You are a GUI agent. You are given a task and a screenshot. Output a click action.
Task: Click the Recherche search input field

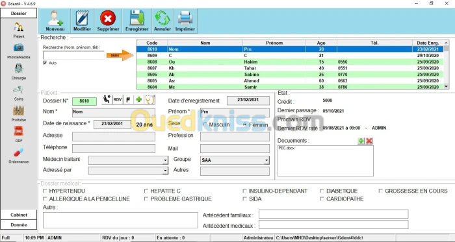coord(73,55)
